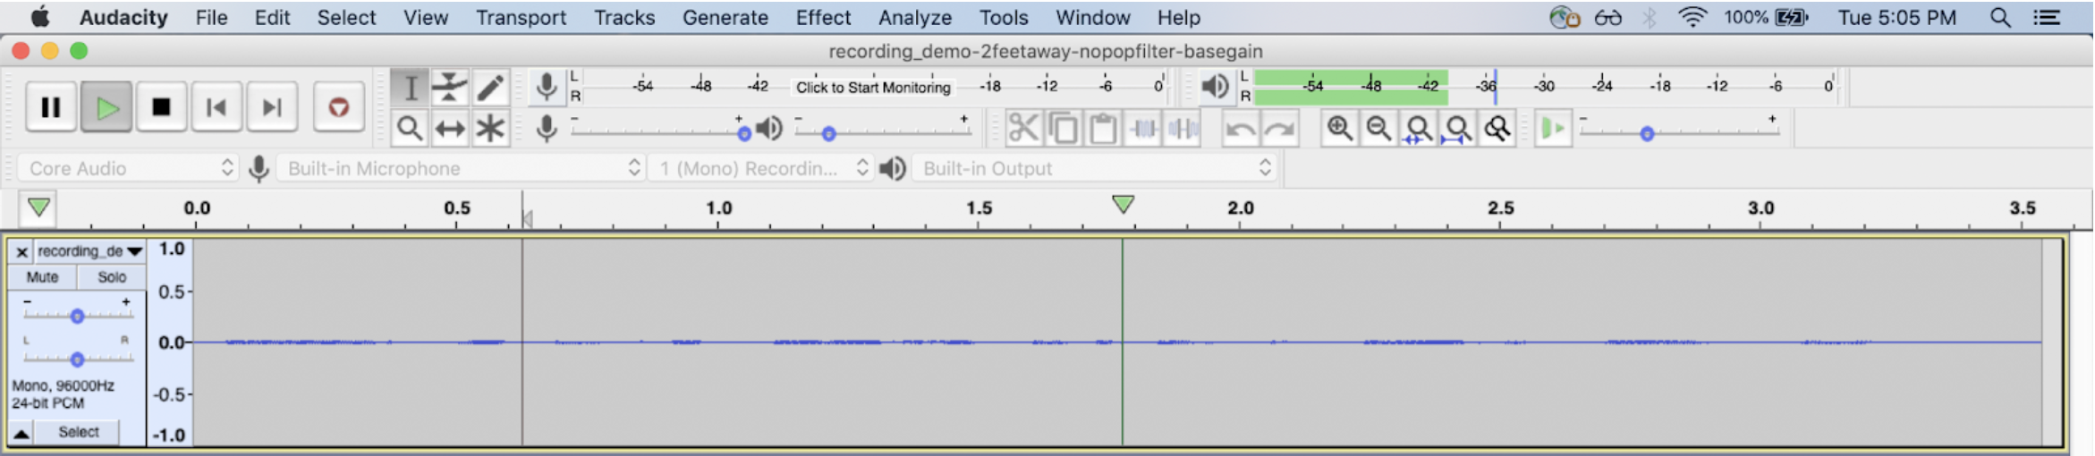
Task: Click the waveform near 2.5 seconds
Action: point(1501,342)
